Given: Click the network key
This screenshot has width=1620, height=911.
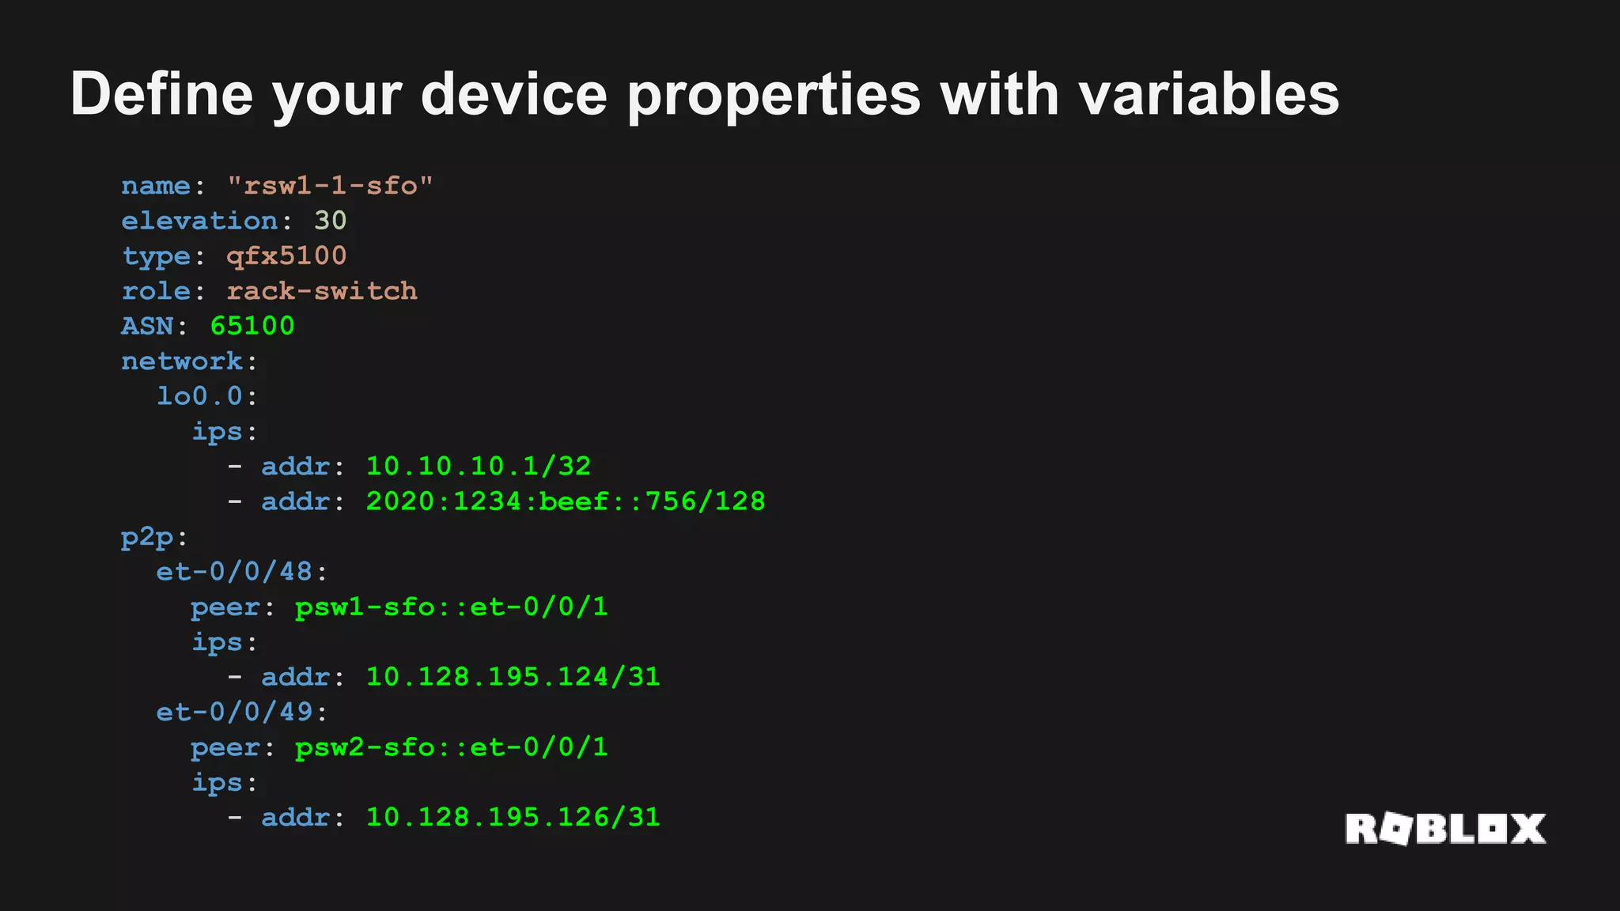Looking at the screenshot, I should pos(182,361).
